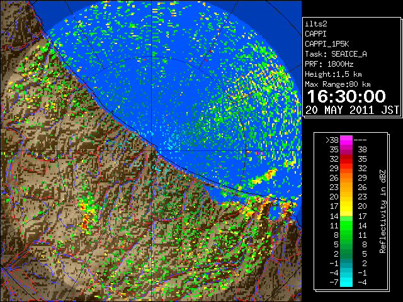Viewport: 403px width, 302px height.
Task: Click the 16:30:00 timestamp
Action: tap(346, 96)
